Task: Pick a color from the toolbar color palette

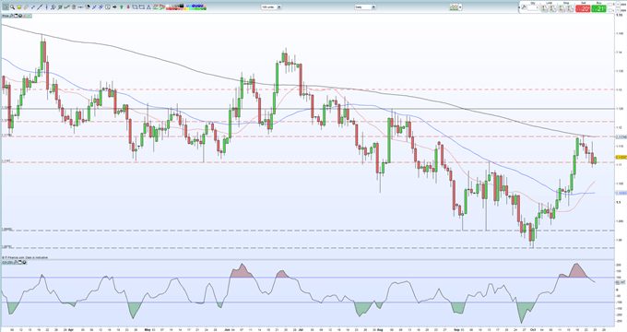Action: tap(186, 7)
